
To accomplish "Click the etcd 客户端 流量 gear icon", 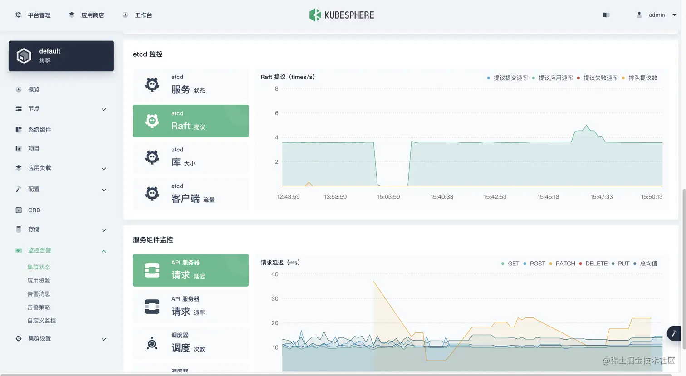I will (x=152, y=194).
